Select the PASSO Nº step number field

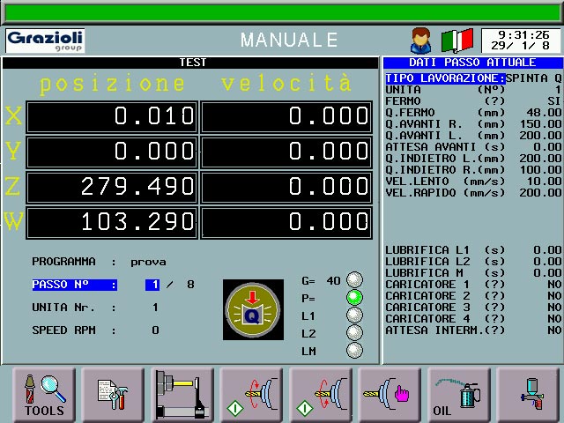click(153, 285)
